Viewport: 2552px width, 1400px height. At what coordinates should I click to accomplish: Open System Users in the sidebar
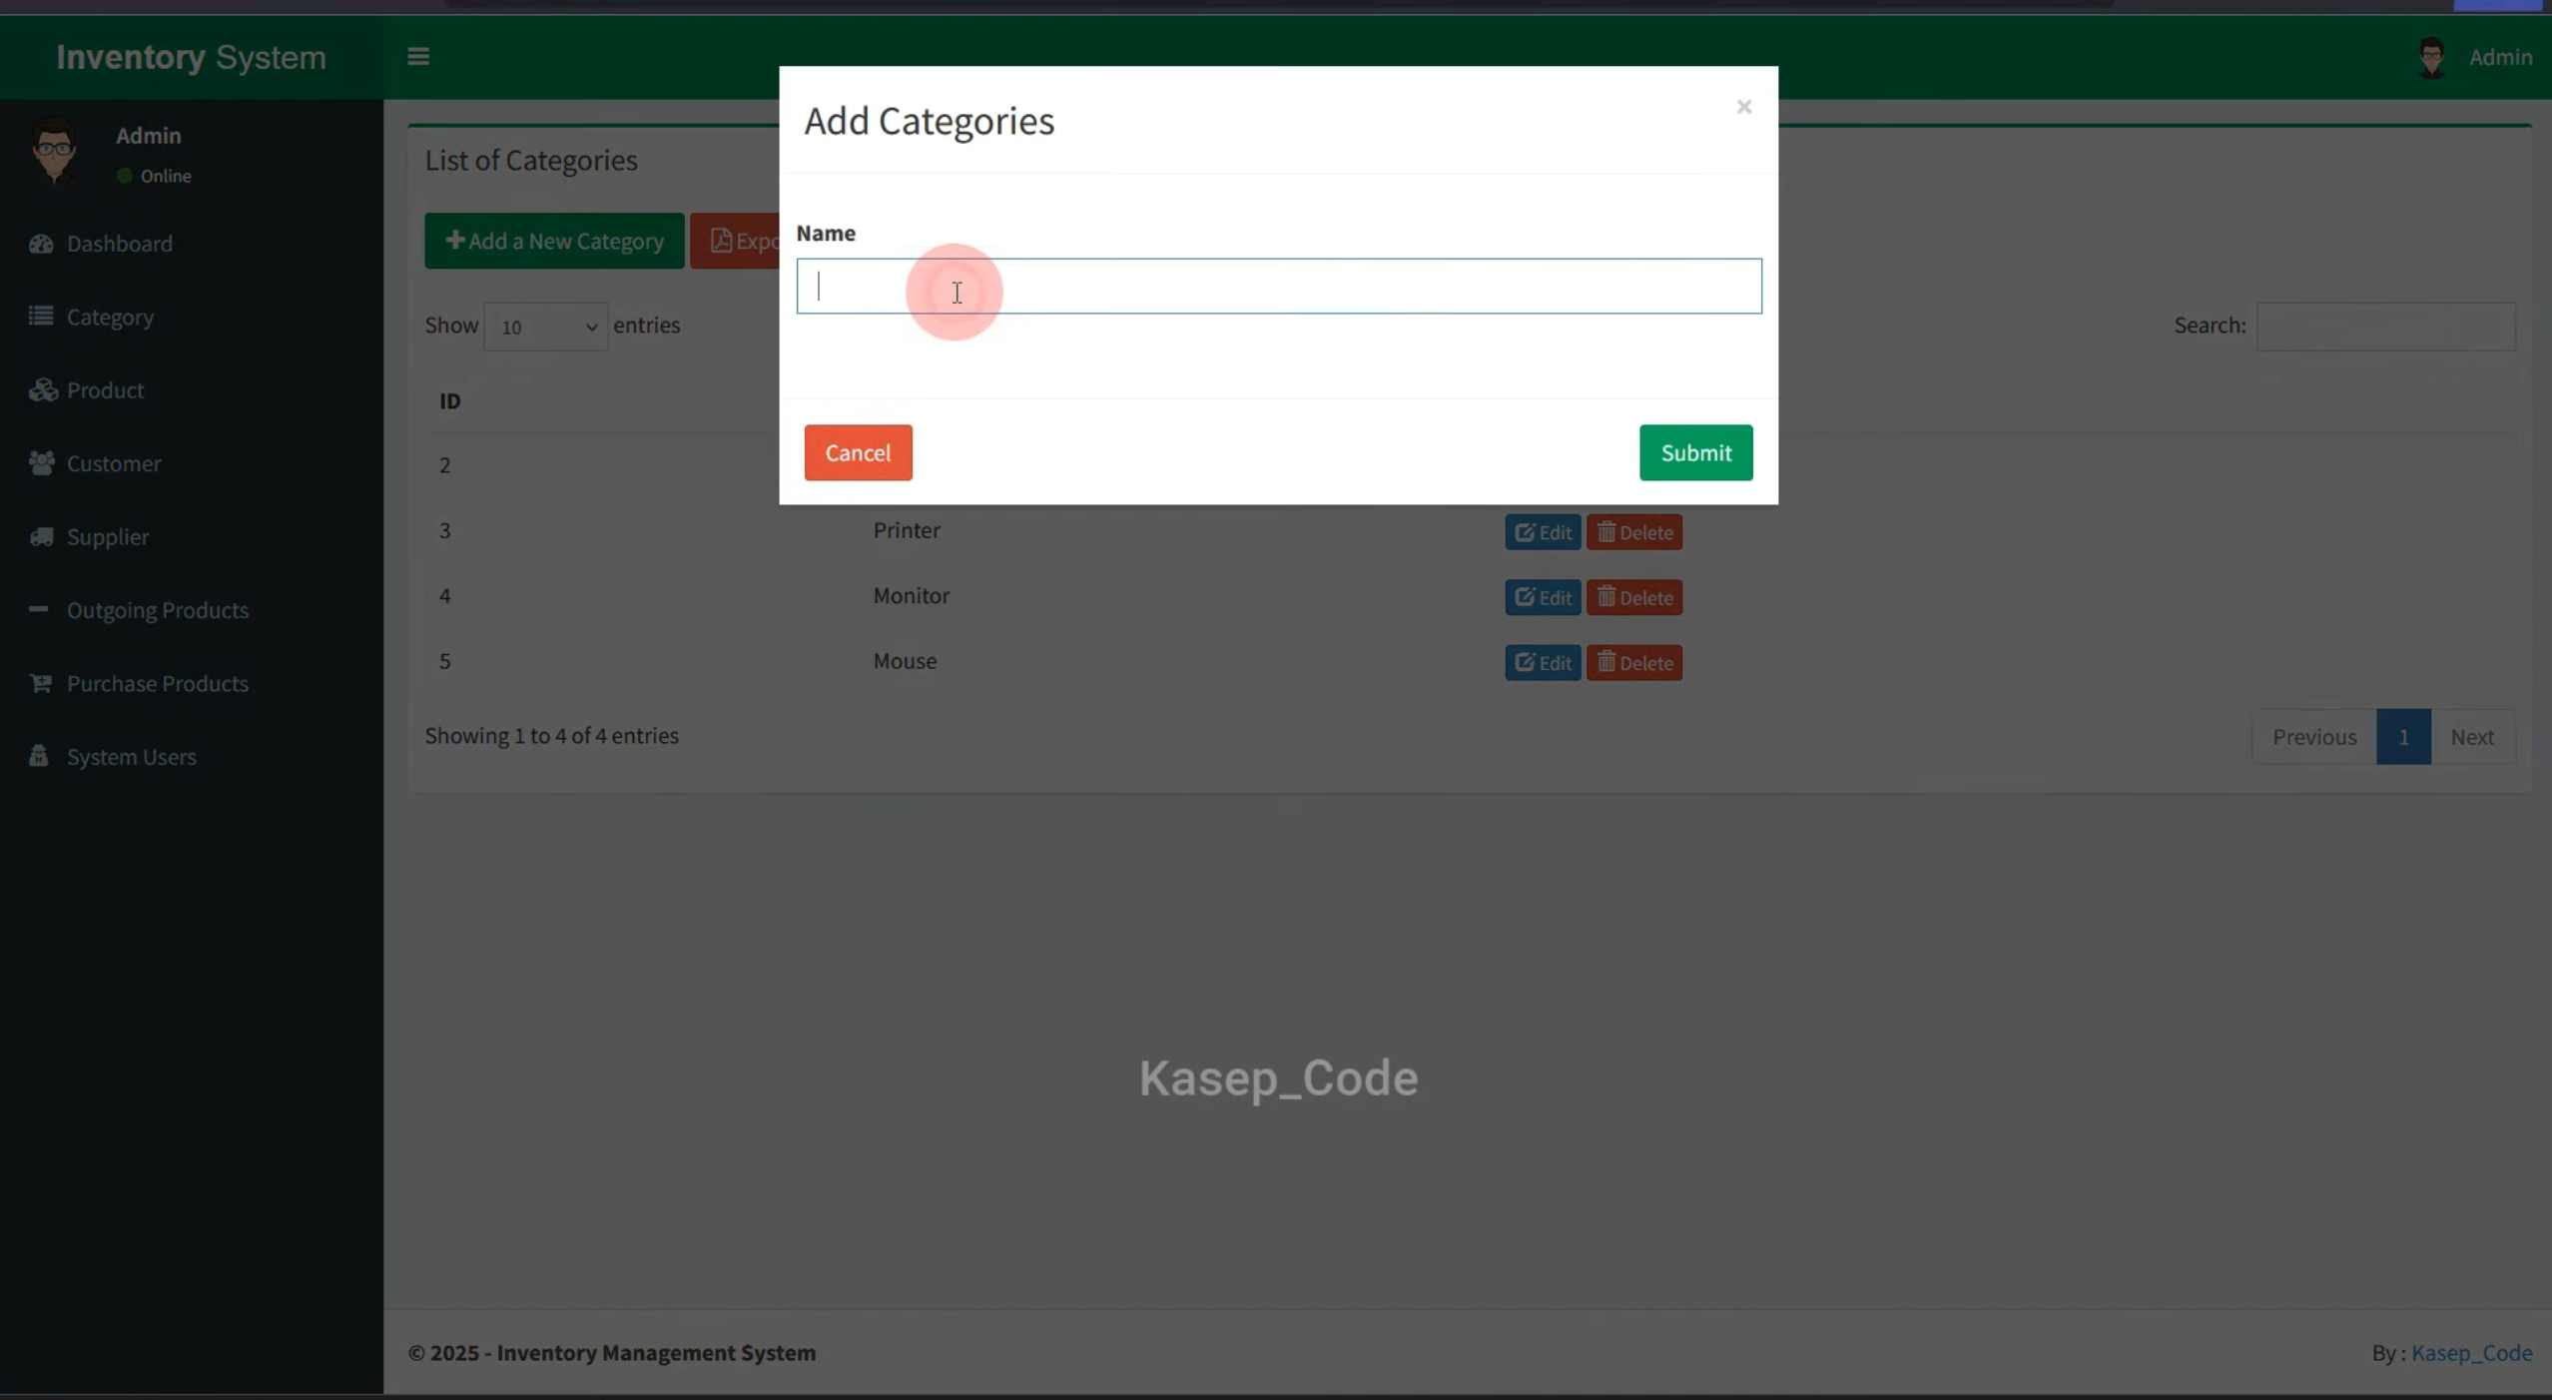pyautogui.click(x=132, y=757)
